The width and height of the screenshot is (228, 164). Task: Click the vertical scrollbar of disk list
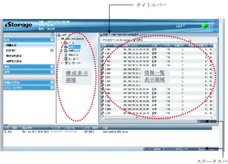[x=215, y=81]
